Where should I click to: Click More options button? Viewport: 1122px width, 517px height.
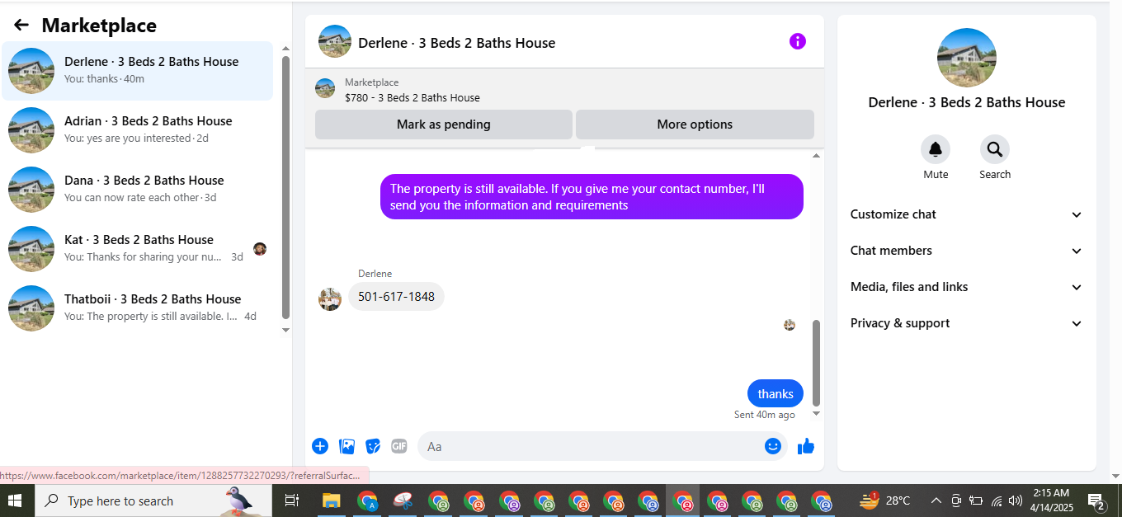pos(695,125)
